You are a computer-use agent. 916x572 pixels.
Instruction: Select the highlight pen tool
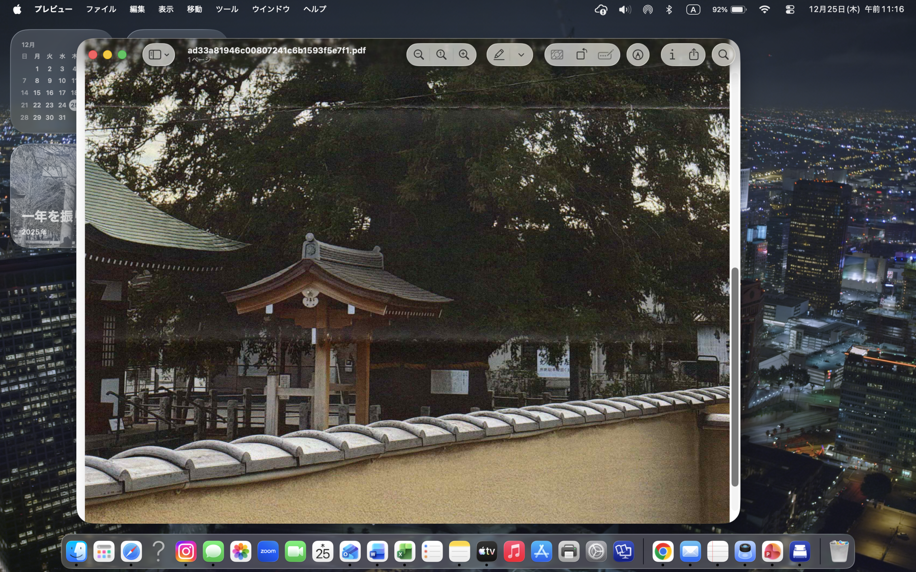499,55
